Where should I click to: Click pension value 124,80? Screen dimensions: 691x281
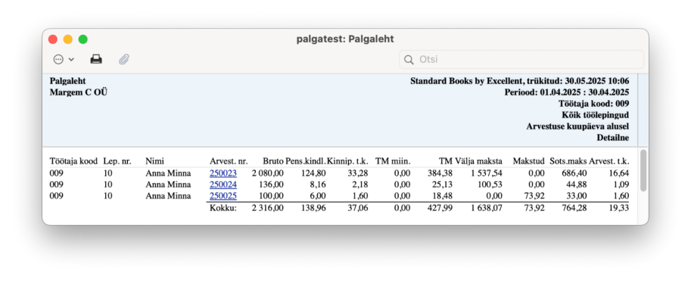[314, 173]
